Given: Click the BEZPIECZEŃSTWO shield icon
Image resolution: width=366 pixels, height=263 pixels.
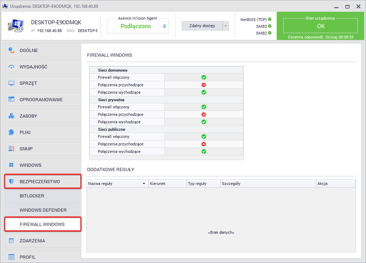Looking at the screenshot, I should click(11, 181).
